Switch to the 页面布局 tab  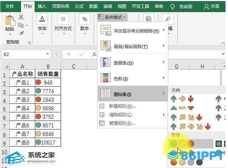[x=61, y=6]
